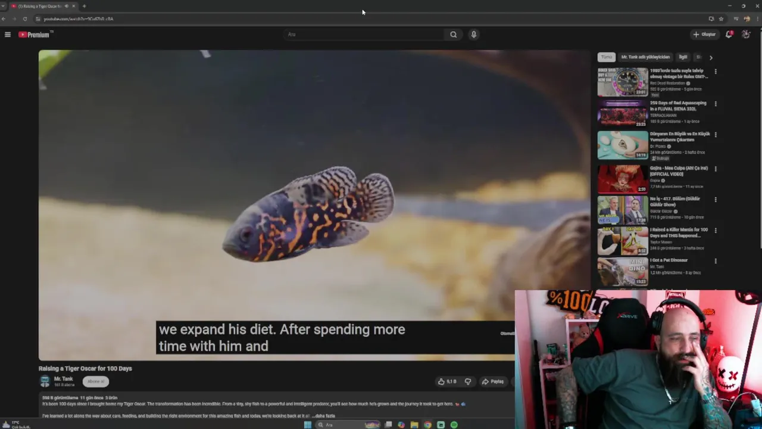This screenshot has width=762, height=429.
Task: Open the Oluştur create button
Action: click(x=704, y=35)
